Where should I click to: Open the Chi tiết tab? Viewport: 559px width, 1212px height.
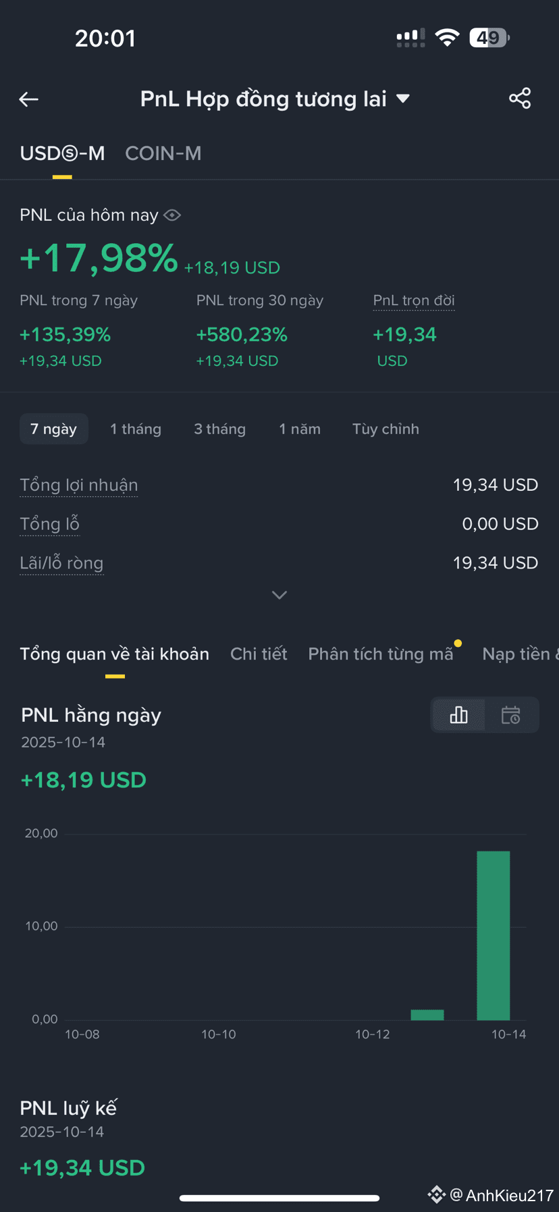259,654
